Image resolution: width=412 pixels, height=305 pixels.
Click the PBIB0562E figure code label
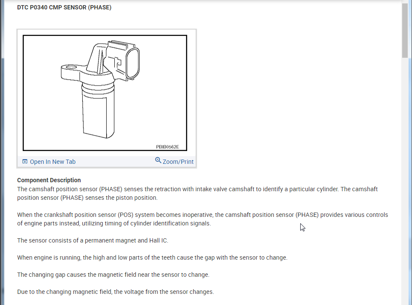[x=167, y=147]
